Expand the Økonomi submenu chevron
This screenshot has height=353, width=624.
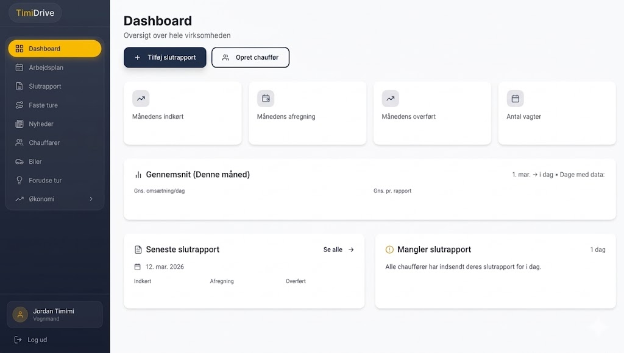coord(91,199)
